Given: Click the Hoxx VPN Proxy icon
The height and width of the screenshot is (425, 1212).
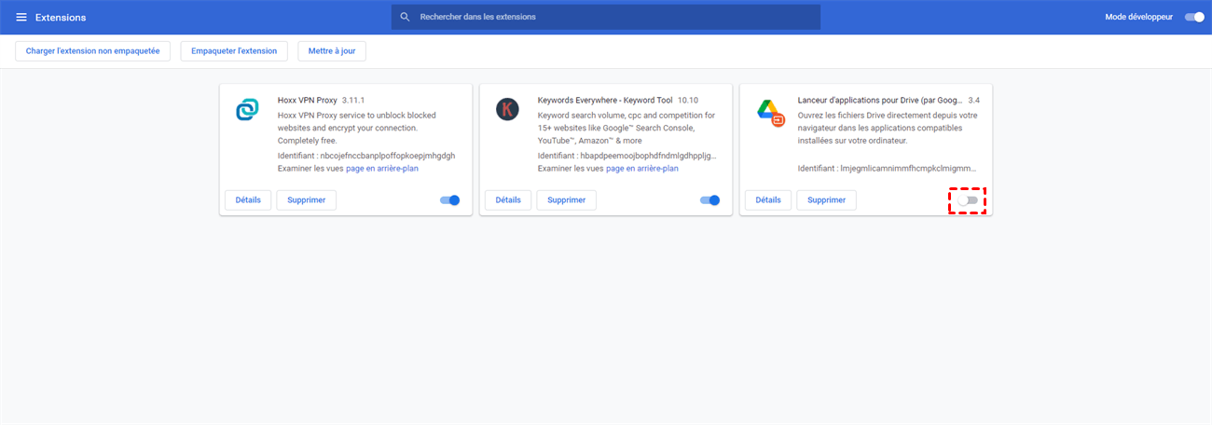Looking at the screenshot, I should click(247, 110).
